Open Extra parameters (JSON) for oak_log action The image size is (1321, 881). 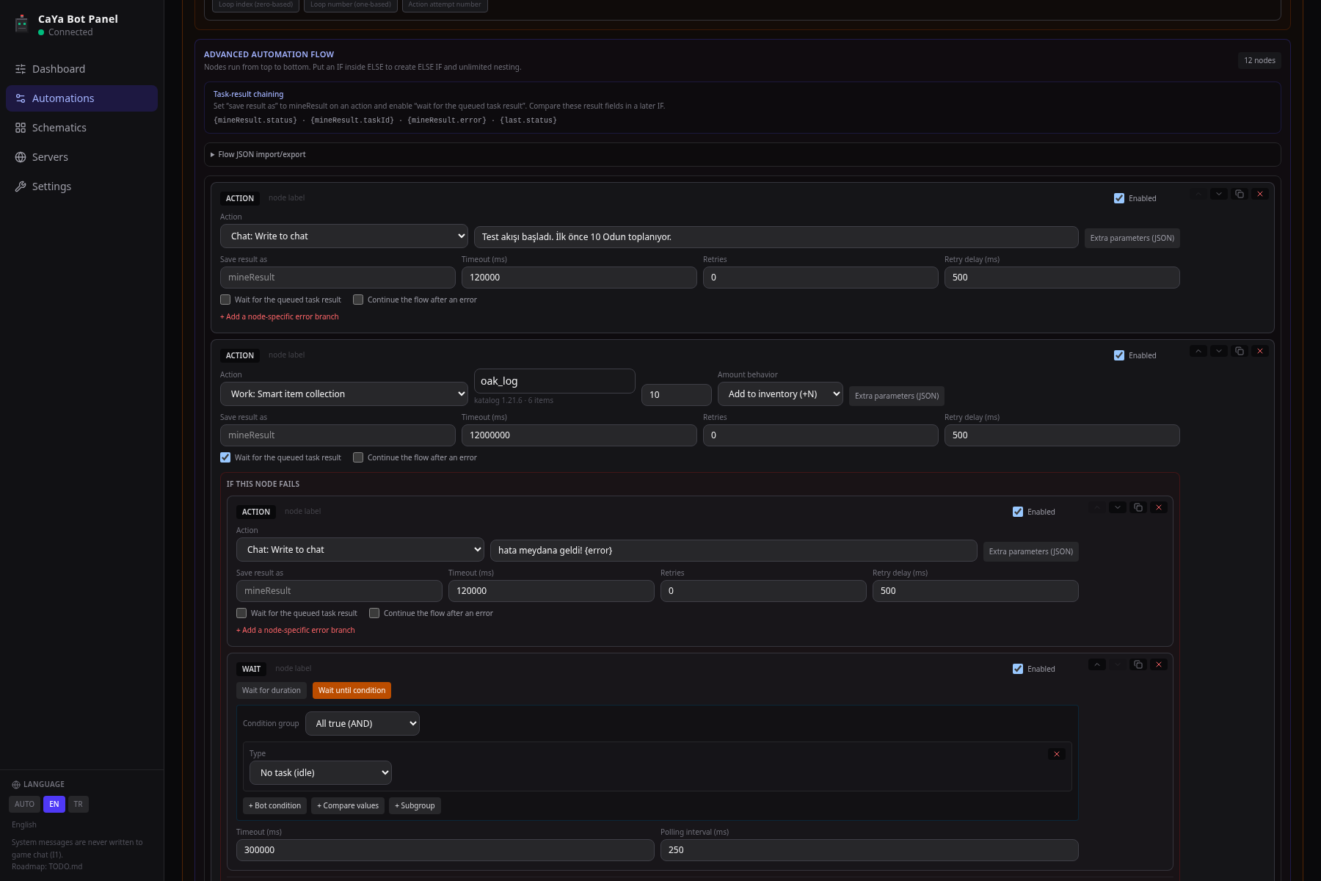pos(897,396)
